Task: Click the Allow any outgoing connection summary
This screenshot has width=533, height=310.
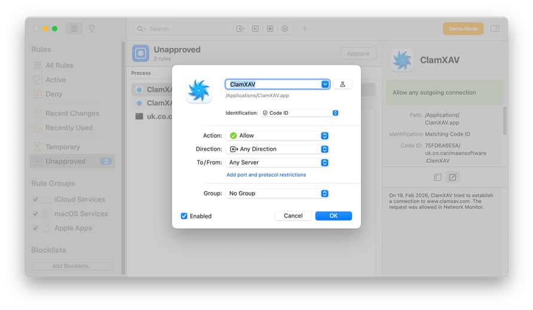Action: 445,93
